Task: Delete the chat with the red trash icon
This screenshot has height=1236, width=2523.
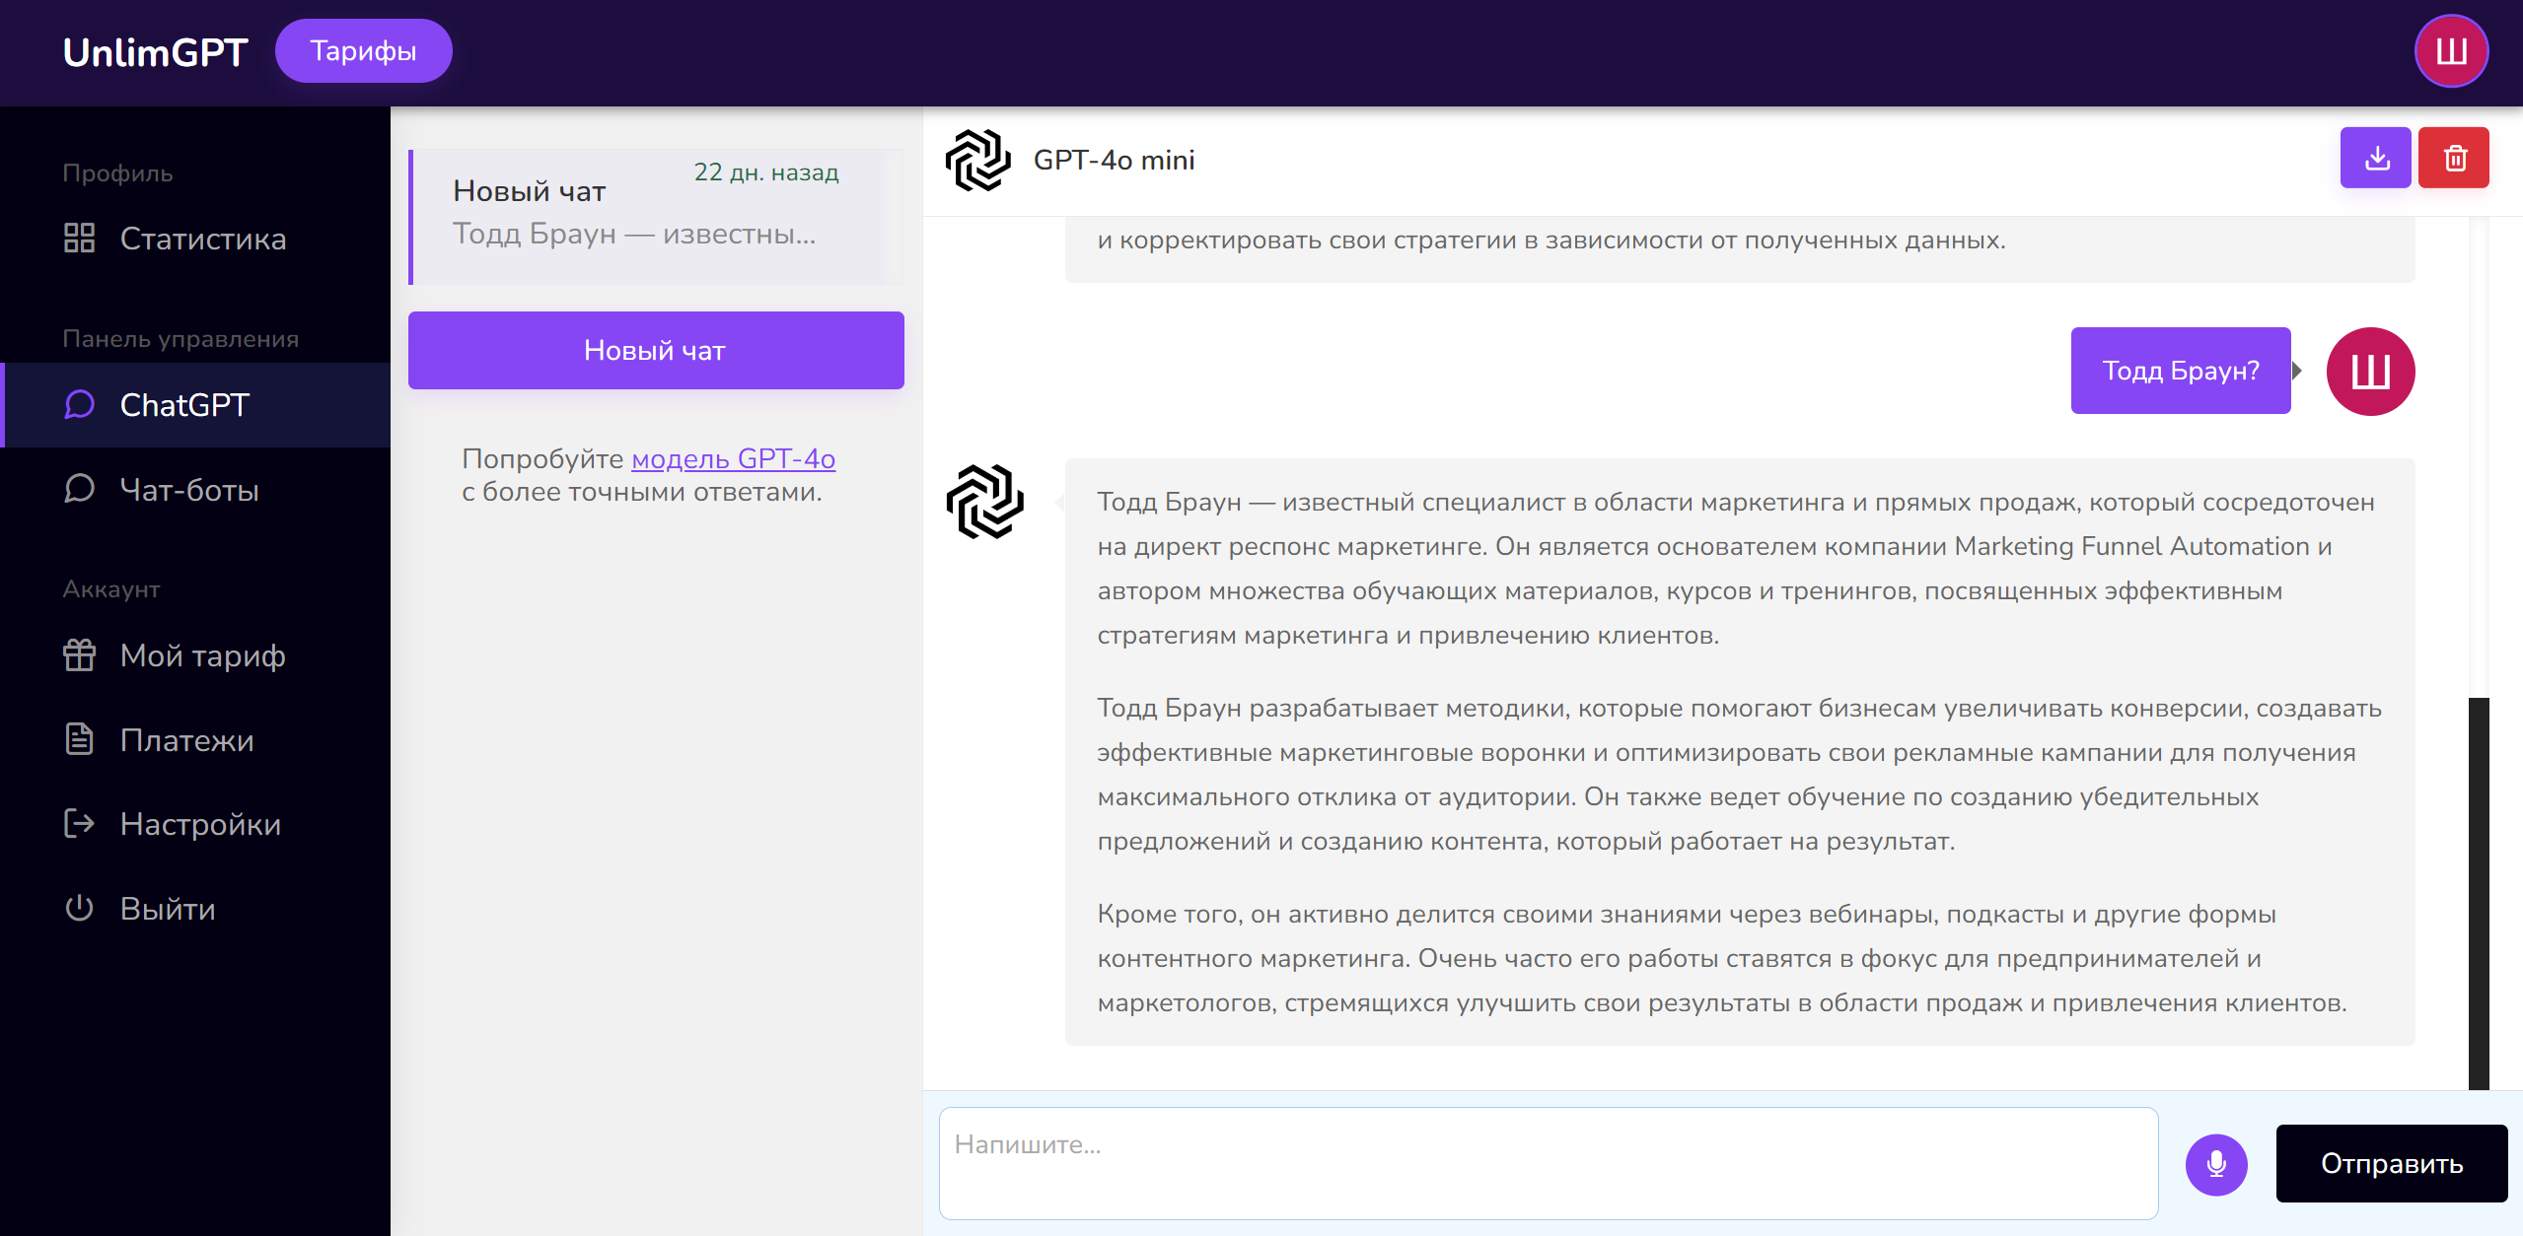Action: click(2454, 158)
